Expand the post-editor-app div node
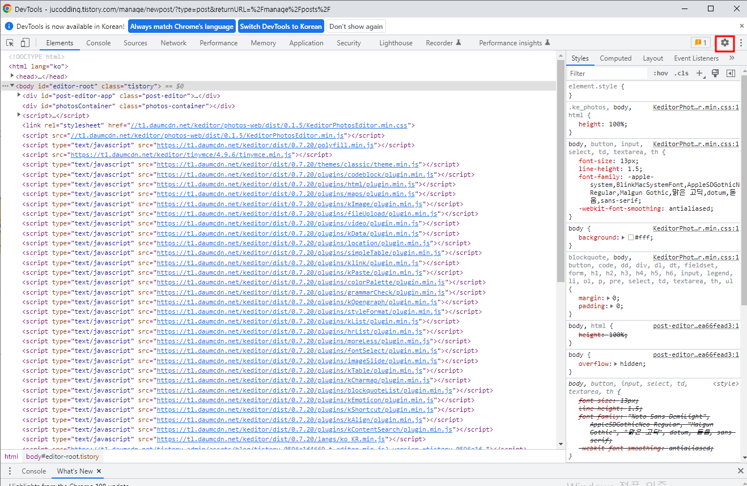This screenshot has height=486, width=747. coord(19,96)
